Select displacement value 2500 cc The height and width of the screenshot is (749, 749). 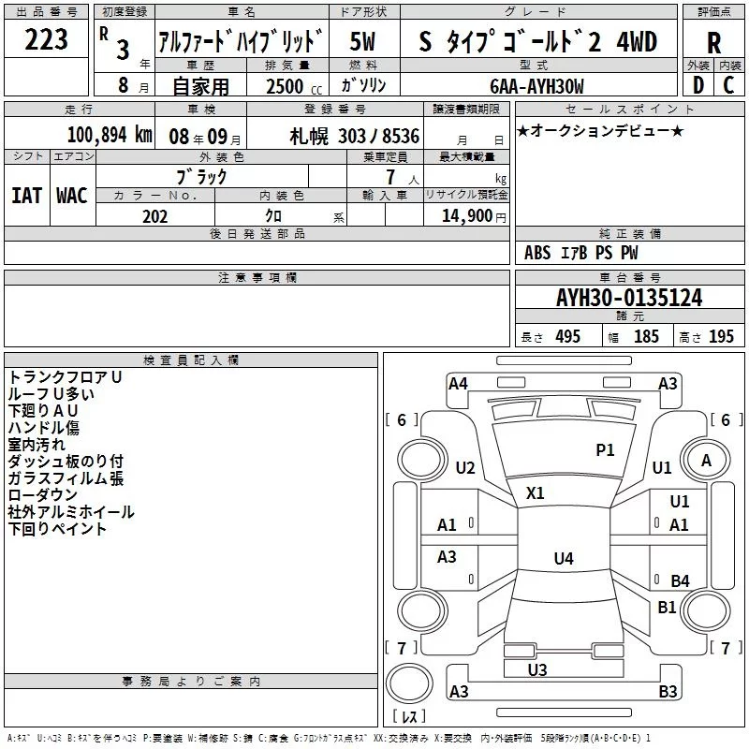294,87
